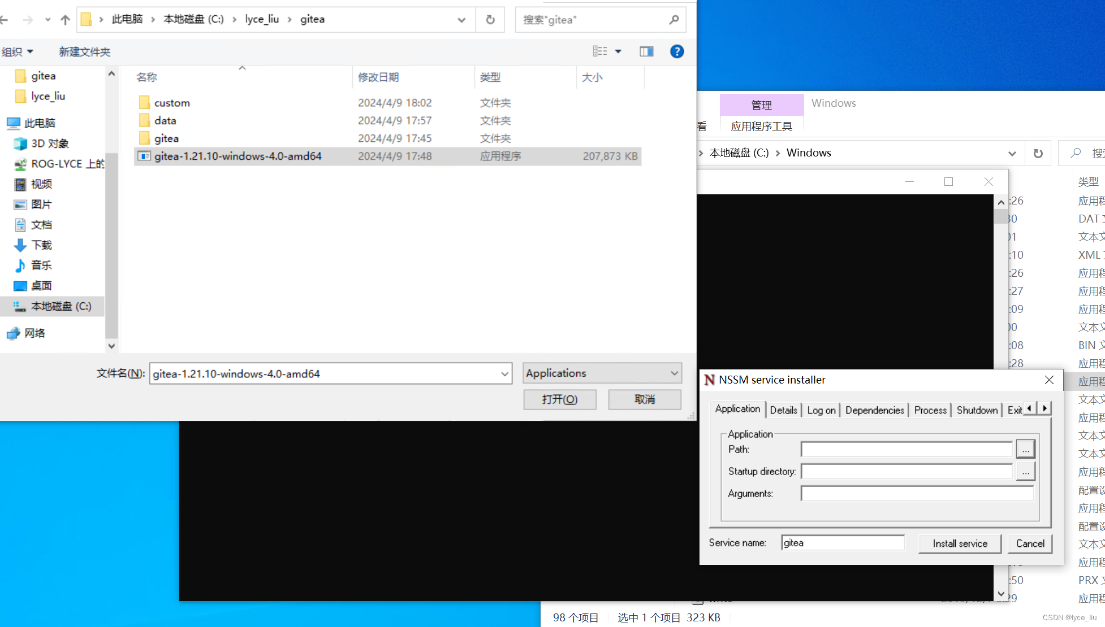Open 音乐 music folder in sidebar

click(41, 265)
